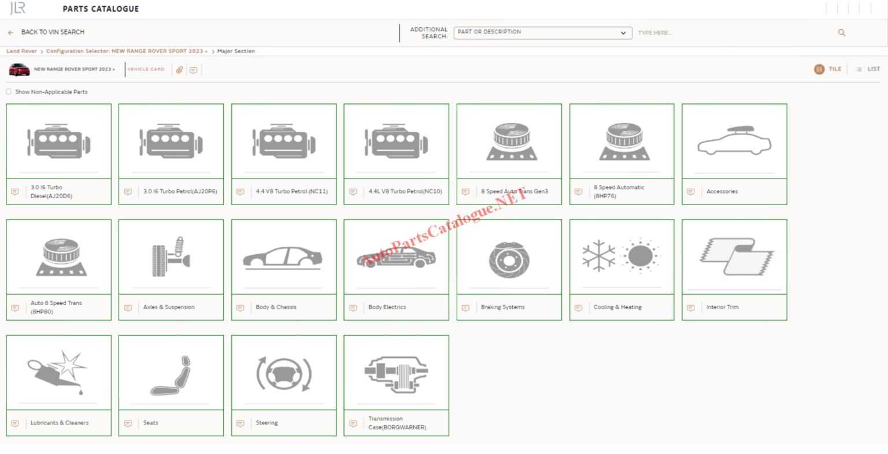
Task: Open the VEHICLE CARD link
Action: pos(146,69)
